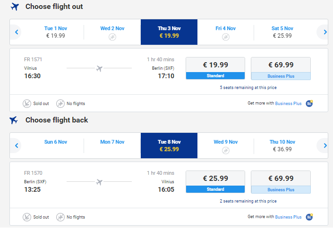Click the Business Plus badge icon in return footer
Viewport: 333px width, 228px height.
[x=309, y=217]
